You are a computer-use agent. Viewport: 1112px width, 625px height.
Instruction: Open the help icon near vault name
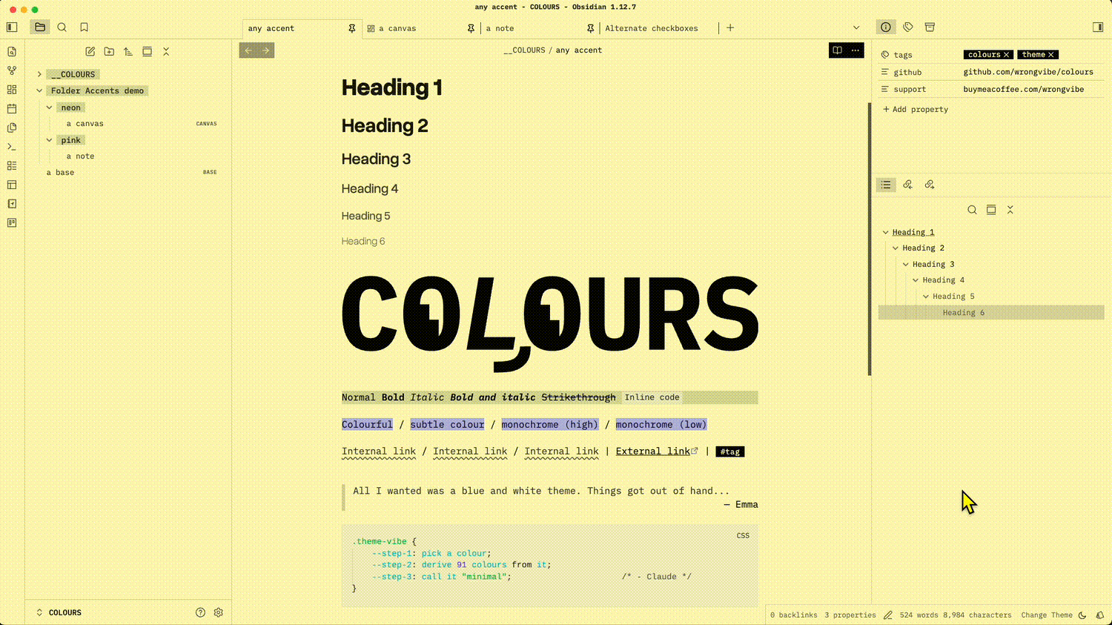(200, 612)
